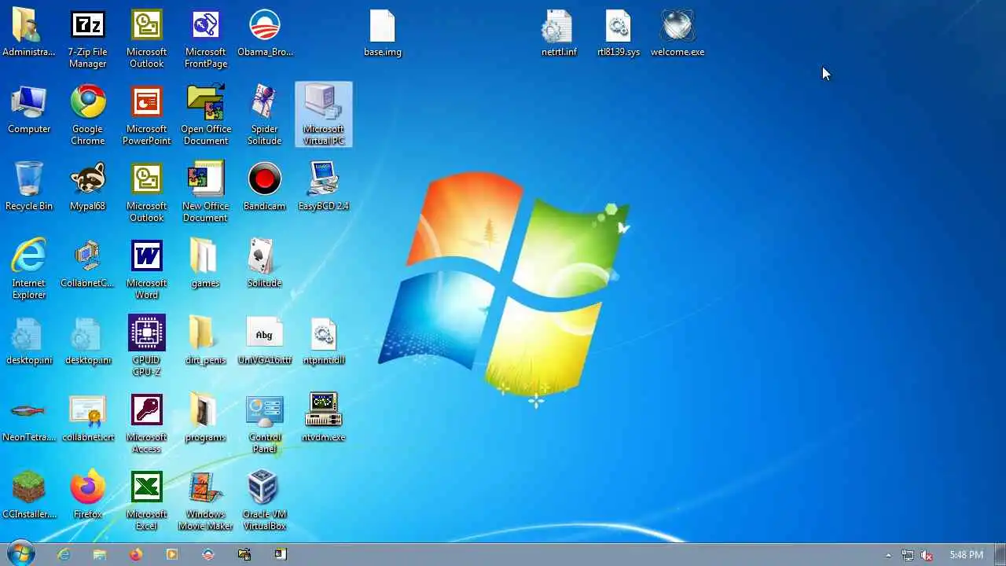Select the Bandicam recorder icon
This screenshot has width=1006, height=566.
tap(265, 187)
